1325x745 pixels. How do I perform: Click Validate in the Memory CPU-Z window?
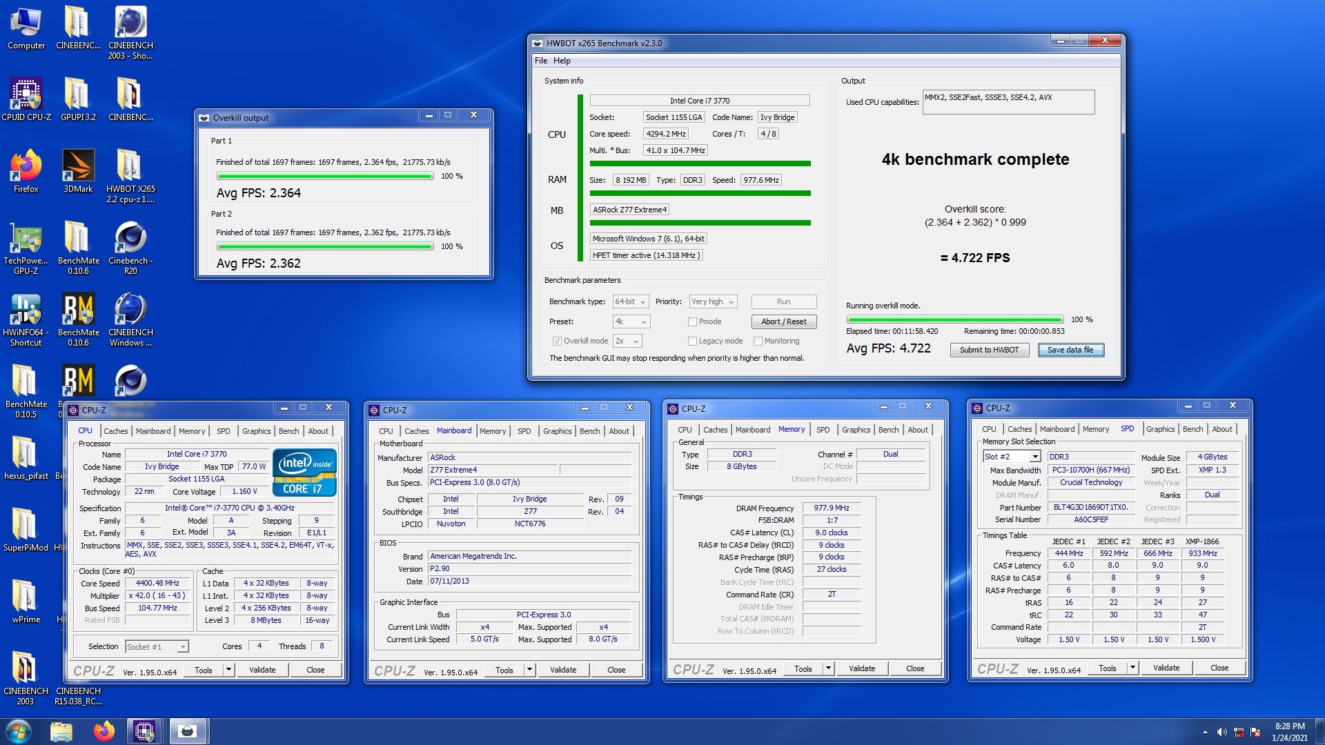pos(861,668)
